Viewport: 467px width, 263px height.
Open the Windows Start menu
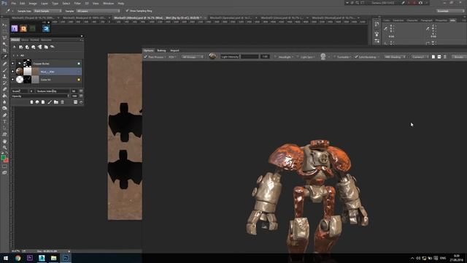6,258
